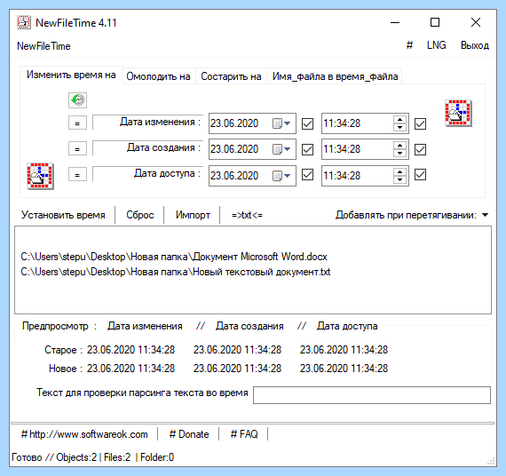
Task: Switch to Имя_файла в время_файла tab
Action: pos(335,76)
